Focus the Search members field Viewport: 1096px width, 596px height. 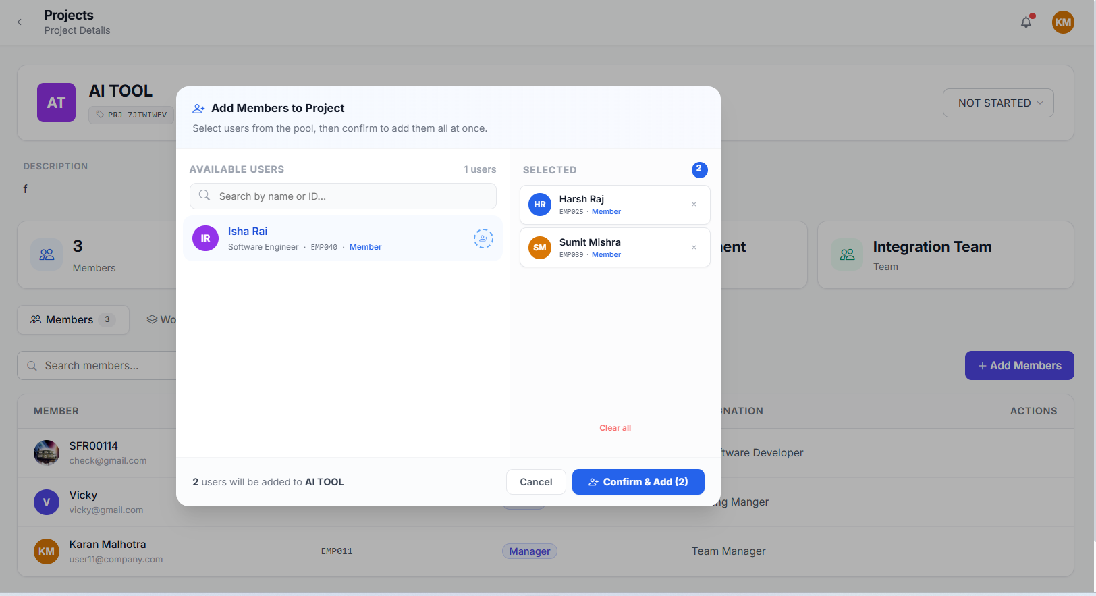[97, 365]
